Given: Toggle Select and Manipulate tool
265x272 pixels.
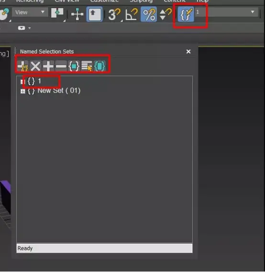Looking at the screenshot, I should pos(77,14).
